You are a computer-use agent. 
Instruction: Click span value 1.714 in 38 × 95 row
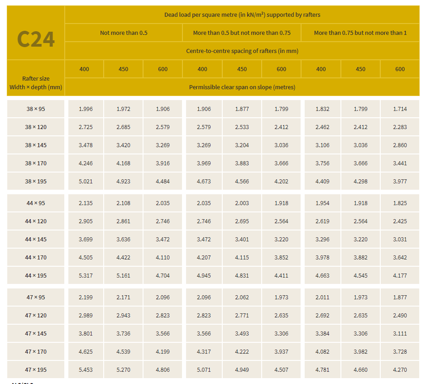[x=400, y=109]
